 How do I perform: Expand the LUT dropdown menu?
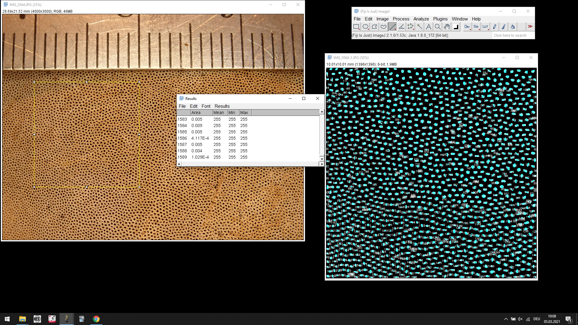point(485,27)
